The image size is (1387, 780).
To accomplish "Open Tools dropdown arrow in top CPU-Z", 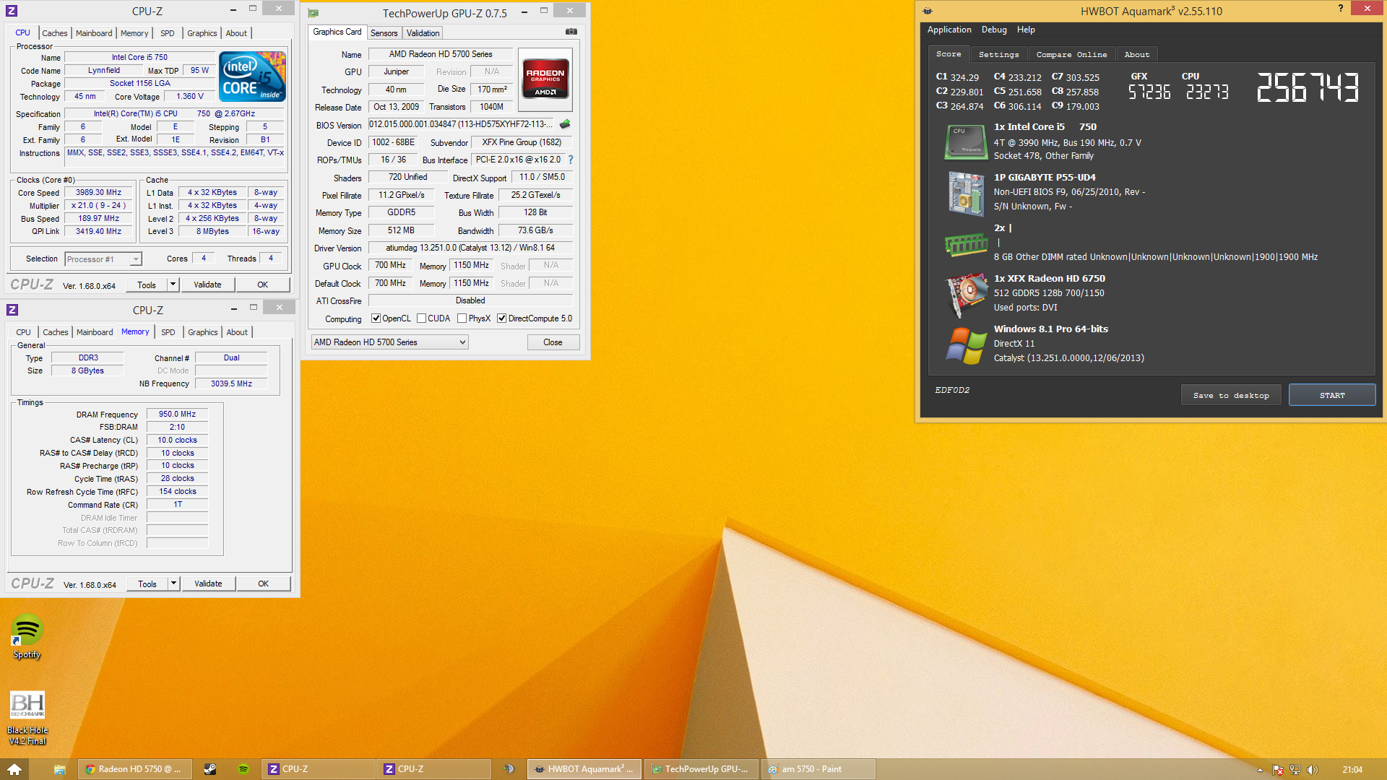I will coord(173,285).
